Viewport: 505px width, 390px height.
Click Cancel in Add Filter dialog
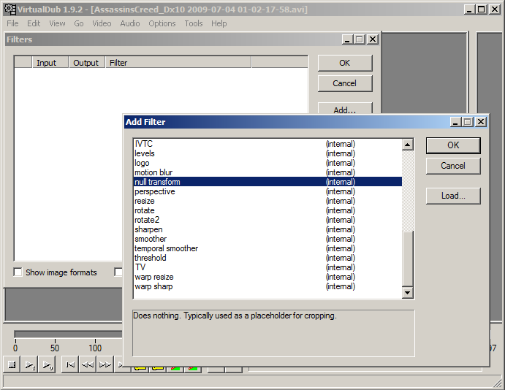(453, 166)
